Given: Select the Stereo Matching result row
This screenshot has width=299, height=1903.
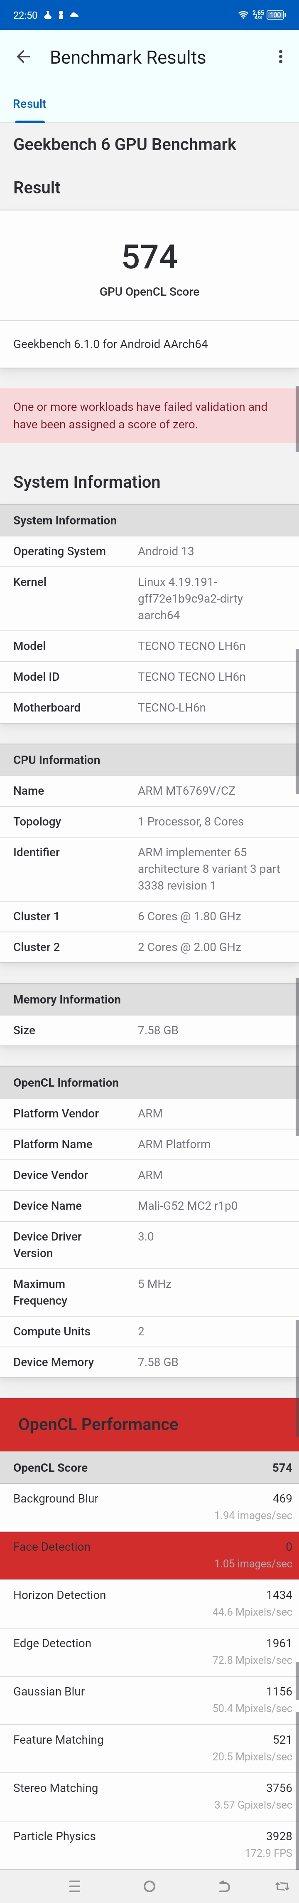Looking at the screenshot, I should (149, 1796).
